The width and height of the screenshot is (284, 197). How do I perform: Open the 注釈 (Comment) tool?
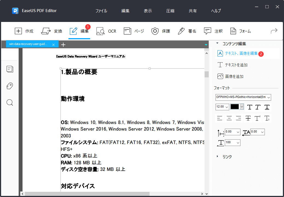point(213,31)
